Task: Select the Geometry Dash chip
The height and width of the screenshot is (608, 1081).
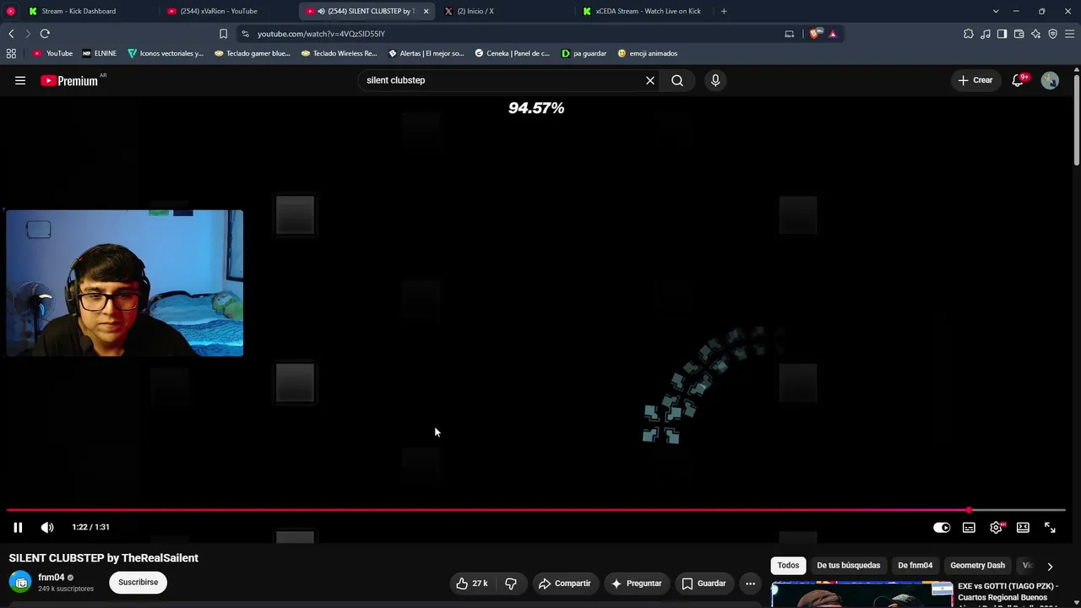Action: click(977, 565)
